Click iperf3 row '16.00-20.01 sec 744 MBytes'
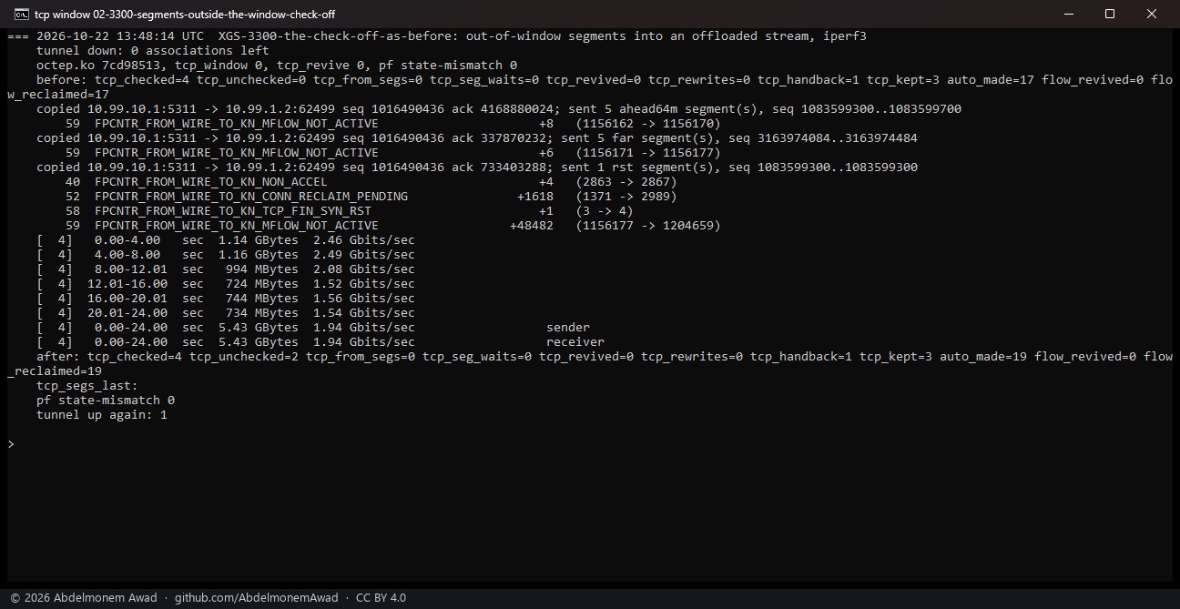The height and width of the screenshot is (609, 1180). [226, 299]
